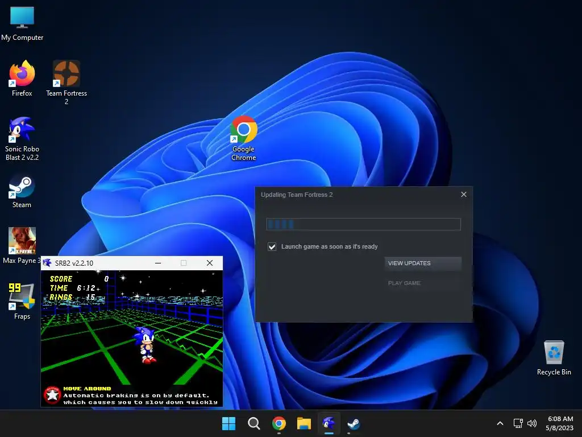Click the Updating Team Fortress 2 title text
Viewport: 582px width, 437px height.
297,195
